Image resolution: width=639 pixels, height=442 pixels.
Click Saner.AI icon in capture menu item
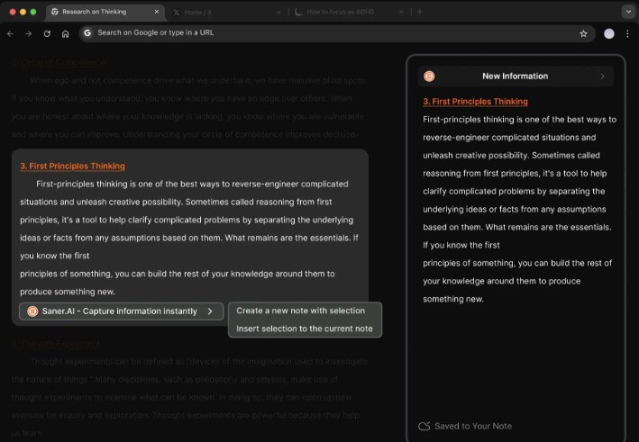coord(32,311)
